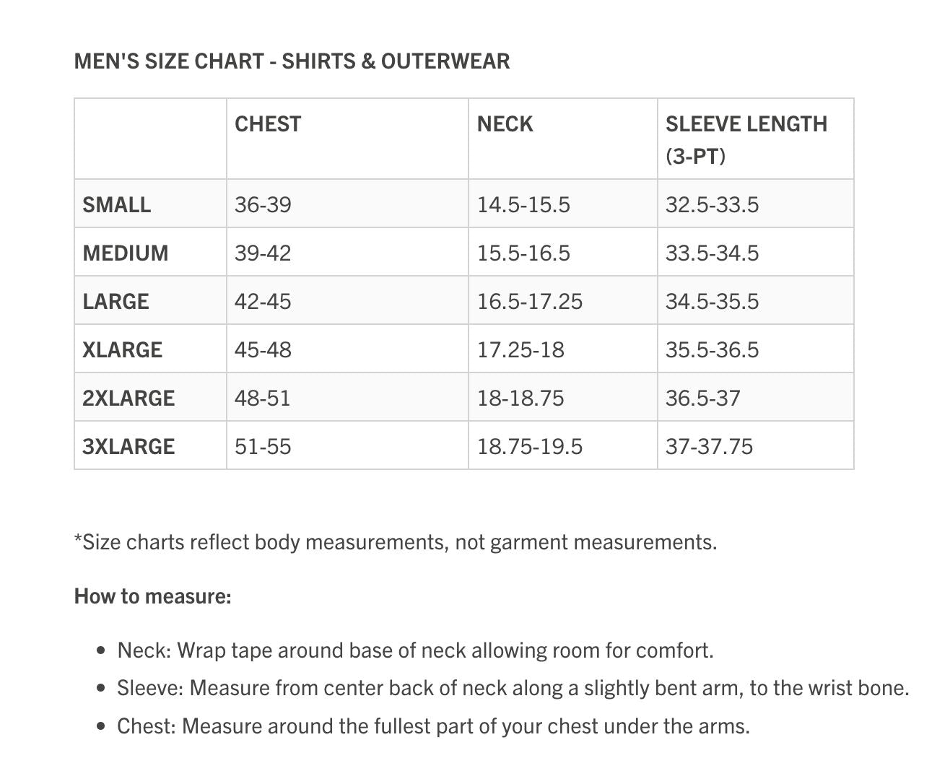Click the Small chest value 36-39
This screenshot has height=771, width=950.
(x=263, y=205)
